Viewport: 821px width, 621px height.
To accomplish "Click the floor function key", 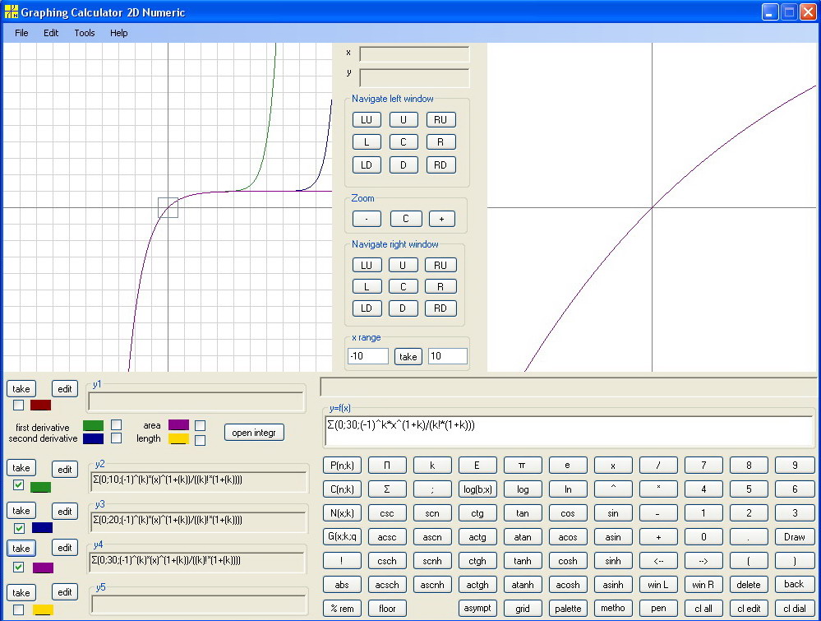I will pos(387,609).
